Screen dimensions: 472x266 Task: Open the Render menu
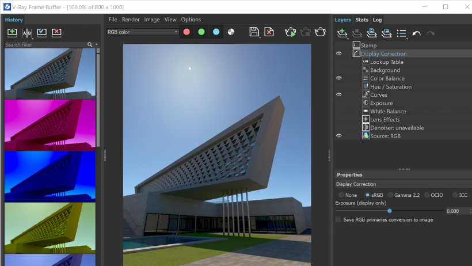131,20
